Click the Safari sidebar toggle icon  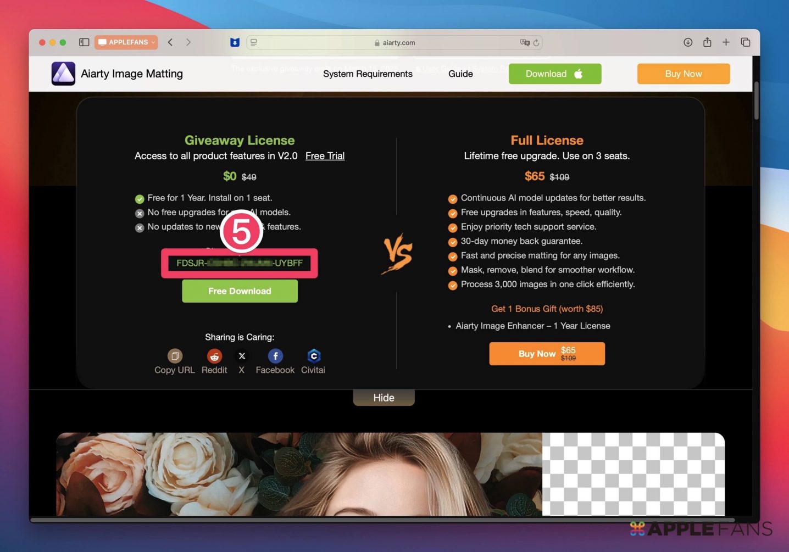coord(84,42)
